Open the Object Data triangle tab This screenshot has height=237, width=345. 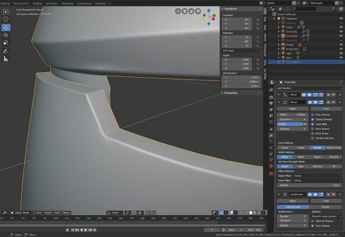271,160
